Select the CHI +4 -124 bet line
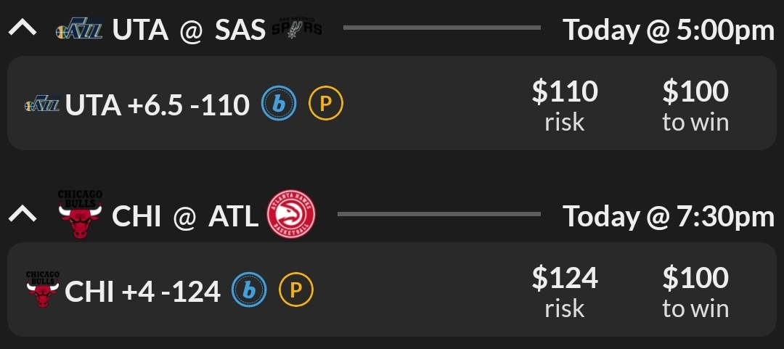The width and height of the screenshot is (784, 349). click(142, 292)
